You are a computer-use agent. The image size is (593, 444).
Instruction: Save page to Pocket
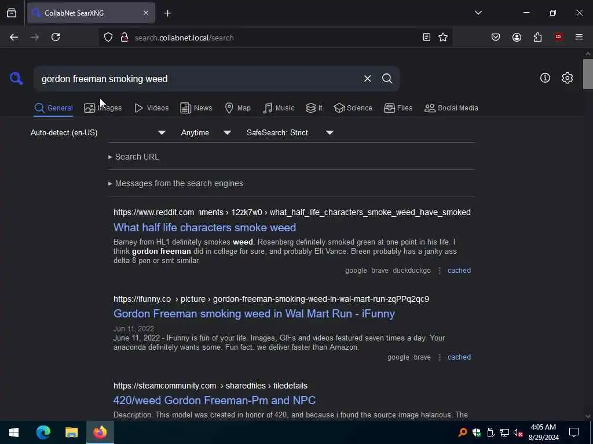[x=496, y=37]
